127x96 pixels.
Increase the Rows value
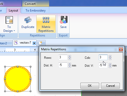point(70,56)
